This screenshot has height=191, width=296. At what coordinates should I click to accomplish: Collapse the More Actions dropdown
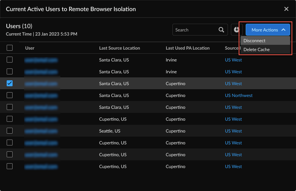pos(268,30)
